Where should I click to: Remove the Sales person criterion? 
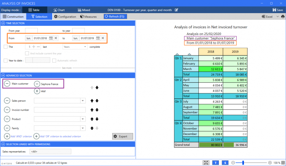7,101
